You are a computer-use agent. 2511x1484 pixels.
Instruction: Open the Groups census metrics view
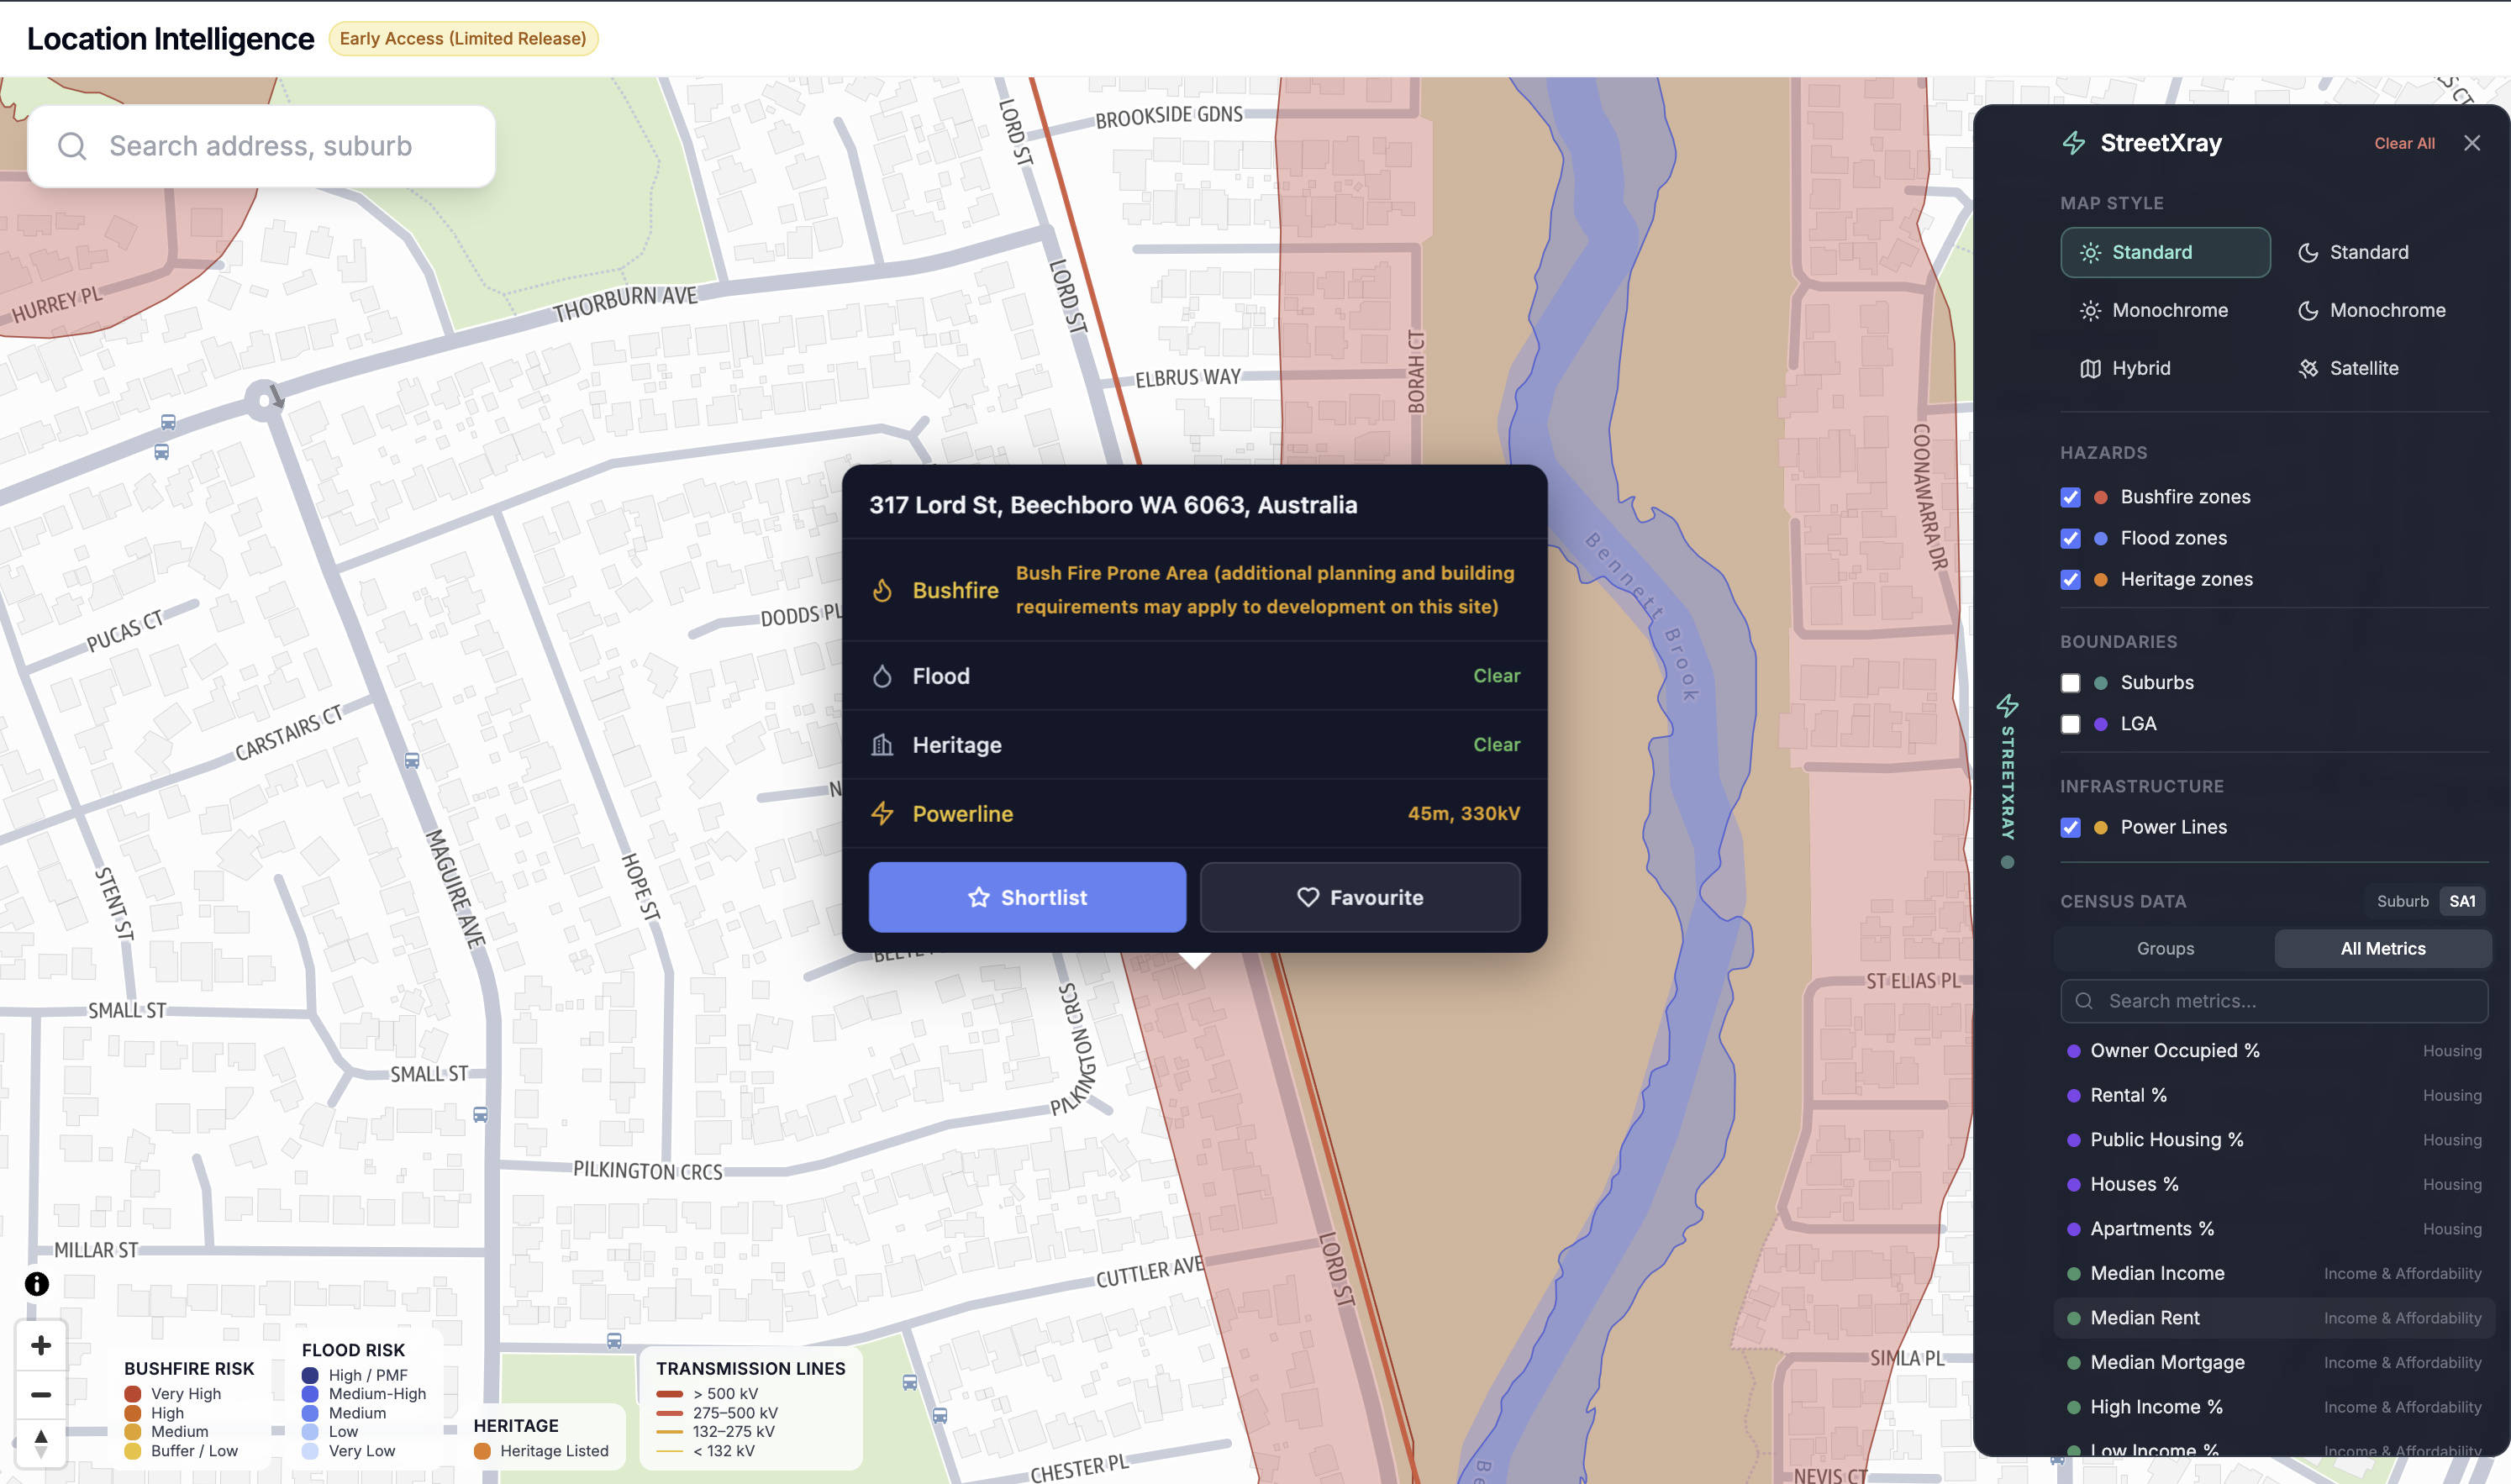2164,948
